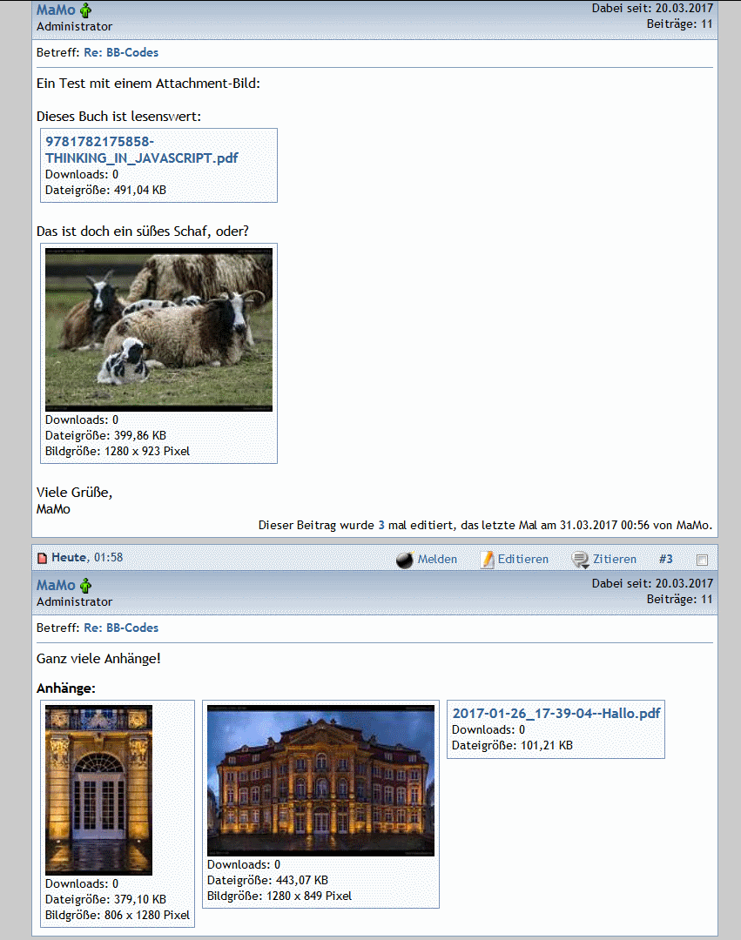Screen dimensions: 741x940
Task: Click green user status icon in second post
Action: [x=86, y=586]
